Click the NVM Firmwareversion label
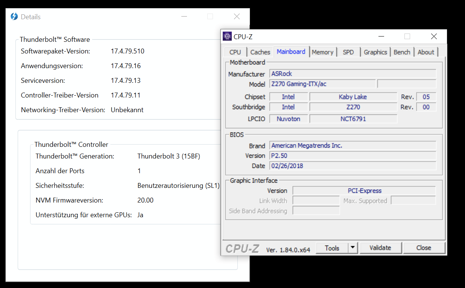This screenshot has width=465, height=288. [69, 200]
